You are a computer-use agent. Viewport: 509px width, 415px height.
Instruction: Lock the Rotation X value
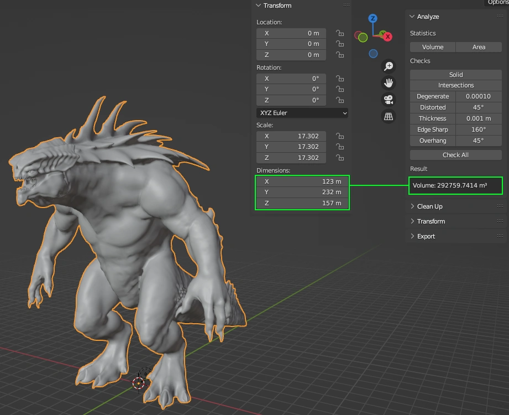point(340,79)
